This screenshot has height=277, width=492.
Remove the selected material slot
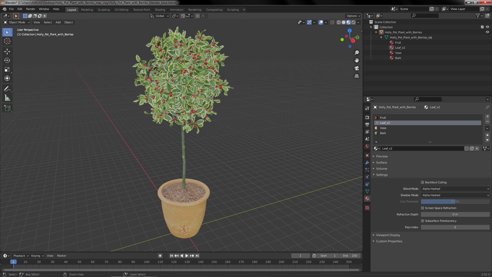(x=487, y=122)
